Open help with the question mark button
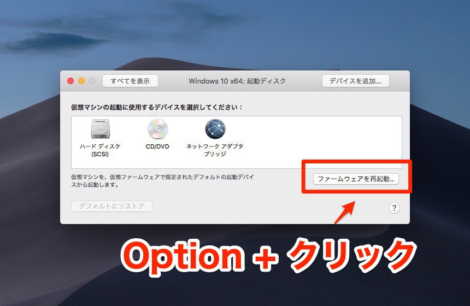The height and width of the screenshot is (306, 470). [394, 208]
